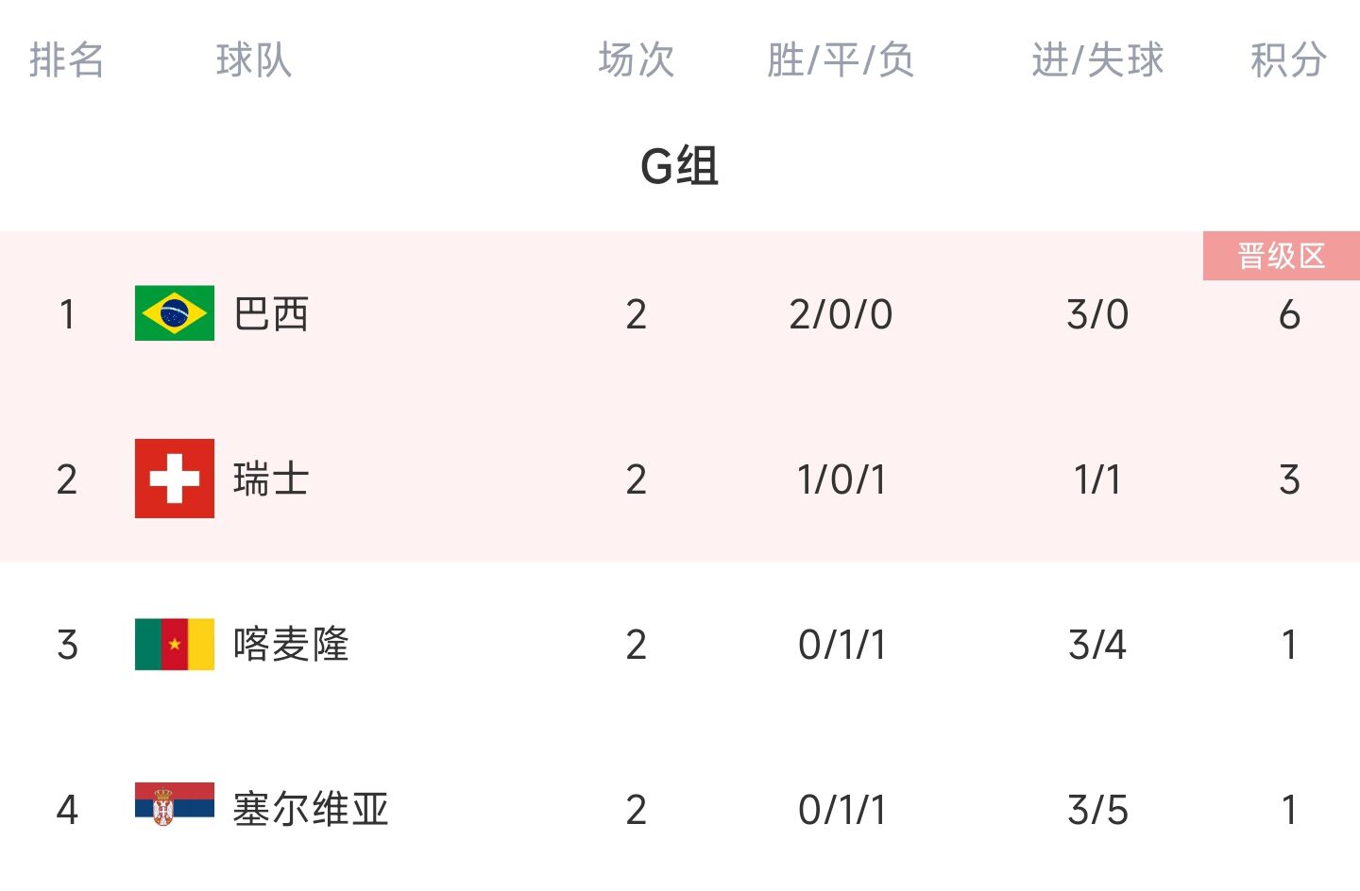Select the 进/失球 column header
This screenshot has height=891, width=1360.
click(1097, 59)
